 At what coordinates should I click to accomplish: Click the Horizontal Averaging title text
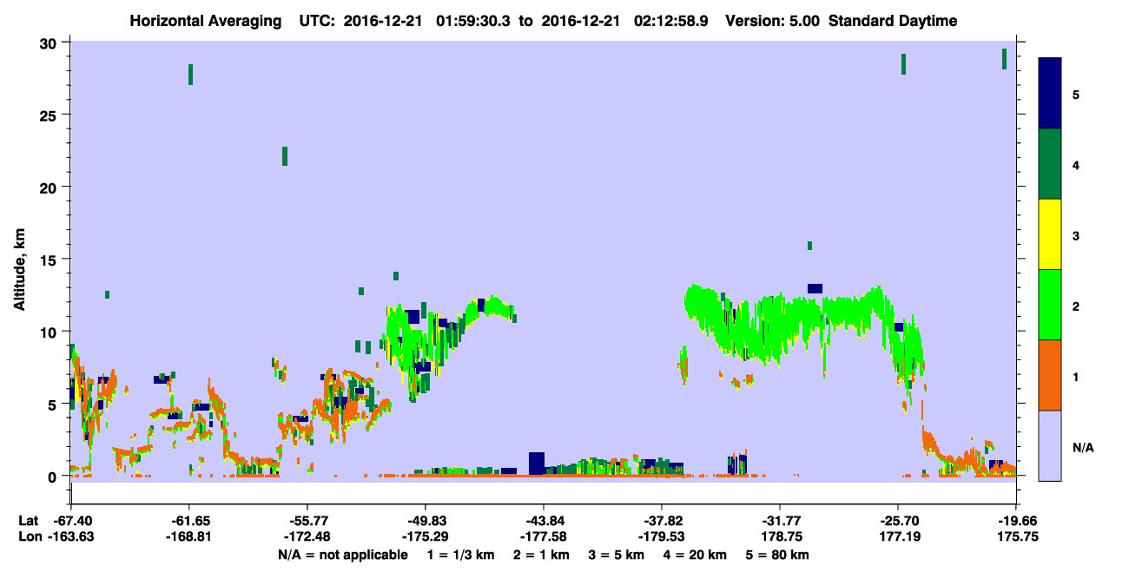(204, 21)
